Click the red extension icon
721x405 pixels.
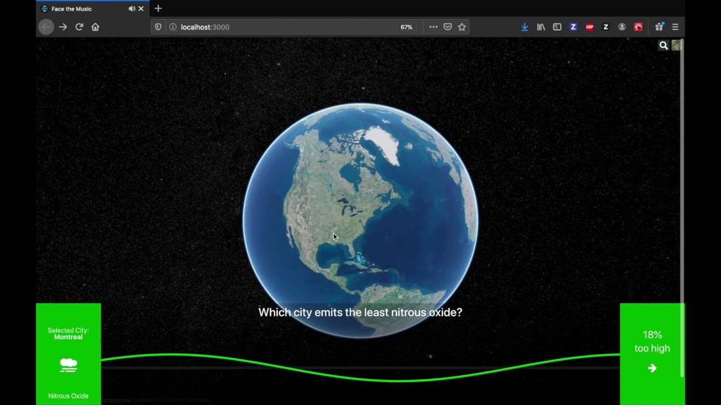point(638,27)
